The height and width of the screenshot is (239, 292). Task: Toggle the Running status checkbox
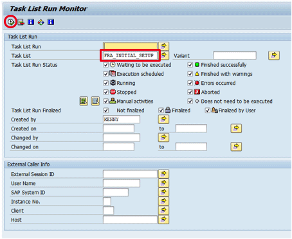point(106,83)
